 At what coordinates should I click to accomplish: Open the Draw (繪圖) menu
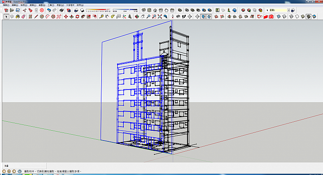coord(42,5)
